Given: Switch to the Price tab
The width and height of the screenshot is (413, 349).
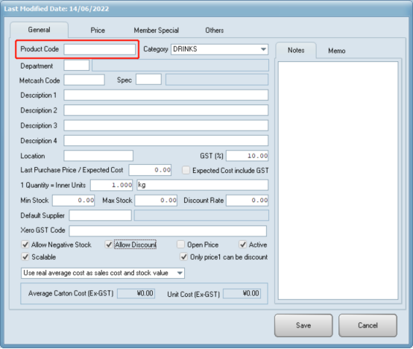Looking at the screenshot, I should click(98, 31).
